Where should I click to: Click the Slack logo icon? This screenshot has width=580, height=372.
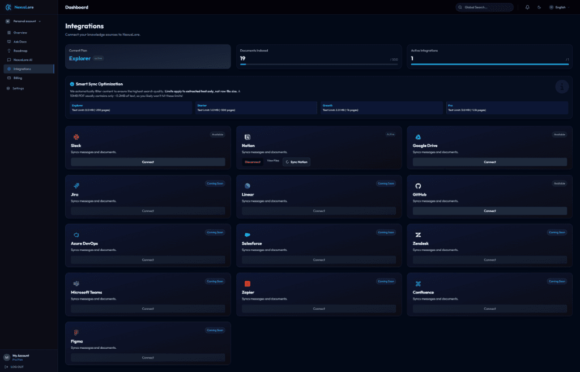point(76,137)
